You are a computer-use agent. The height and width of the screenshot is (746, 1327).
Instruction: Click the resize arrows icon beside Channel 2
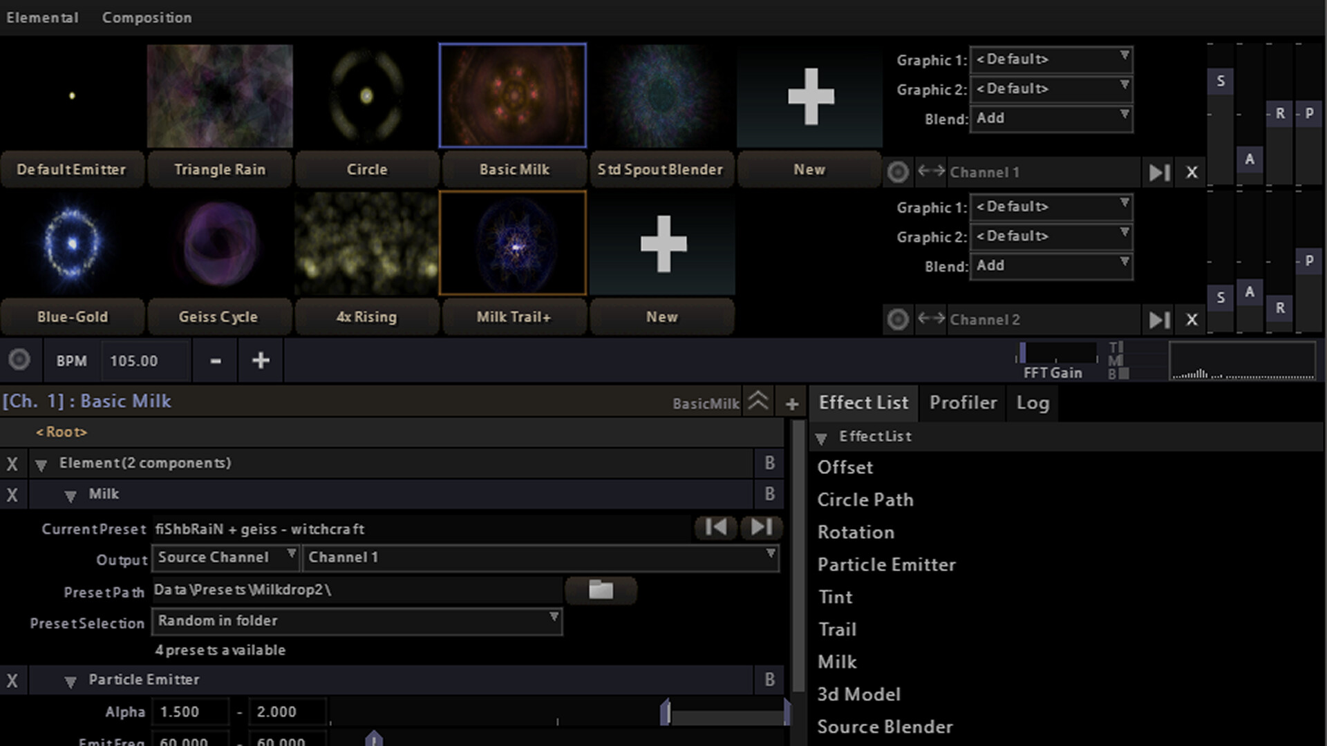[932, 319]
